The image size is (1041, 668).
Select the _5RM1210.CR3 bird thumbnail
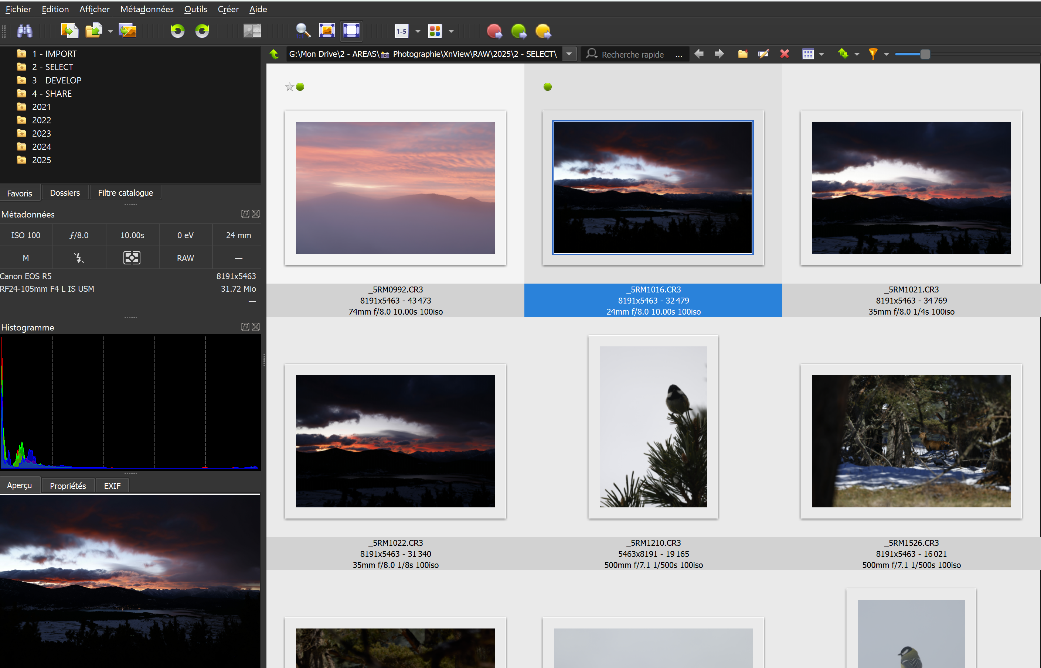[653, 427]
